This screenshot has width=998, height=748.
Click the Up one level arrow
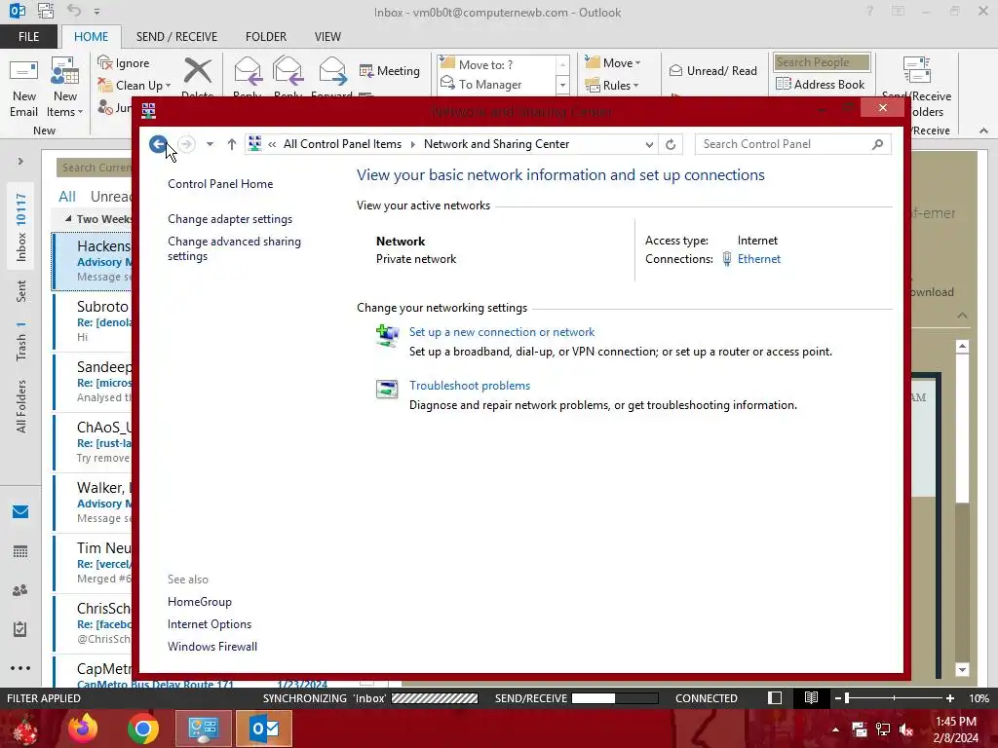pyautogui.click(x=232, y=144)
